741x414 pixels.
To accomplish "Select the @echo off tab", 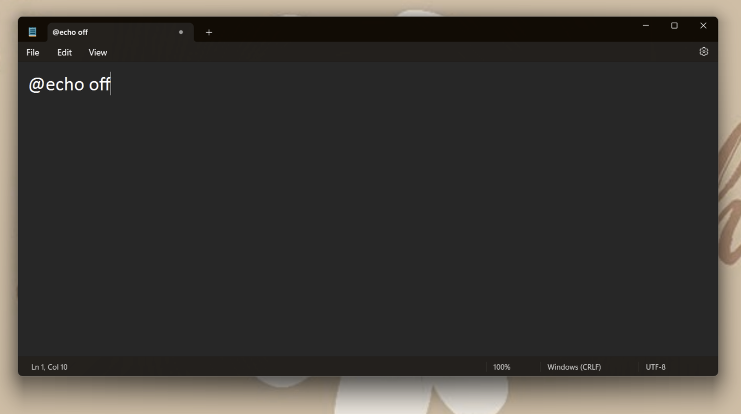I will pos(98,32).
